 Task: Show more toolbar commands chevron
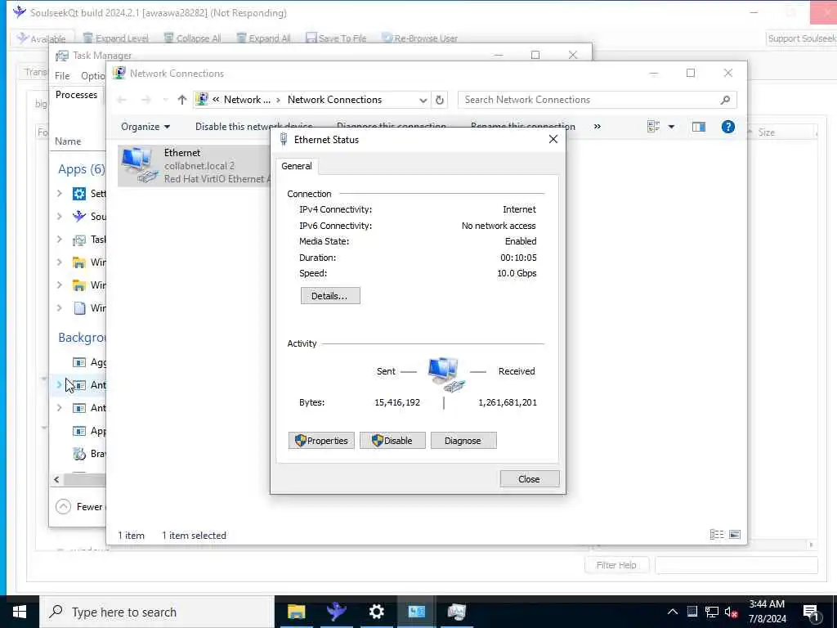(597, 127)
